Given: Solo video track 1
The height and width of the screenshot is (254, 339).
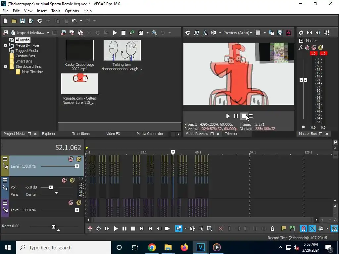Looking at the screenshot, I should coord(79,159).
